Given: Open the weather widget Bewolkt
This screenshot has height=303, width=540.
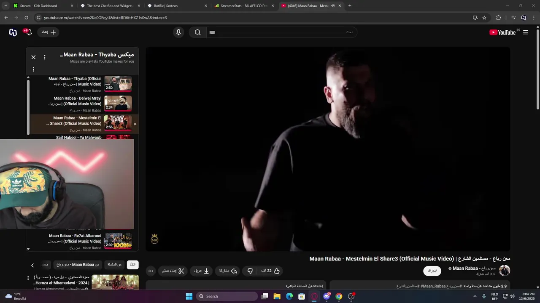Looking at the screenshot, I should point(15,296).
